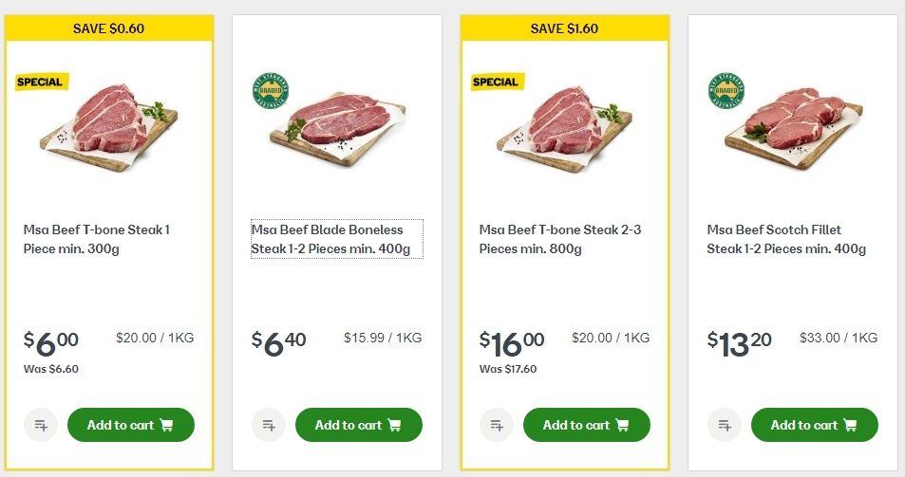Screen dimensions: 905x477
Task: Open Msa Beef Scotch Fillet Steak title link
Action: point(786,239)
